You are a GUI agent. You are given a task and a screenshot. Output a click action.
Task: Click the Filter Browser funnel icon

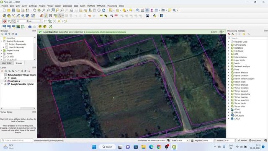coord(9,34)
